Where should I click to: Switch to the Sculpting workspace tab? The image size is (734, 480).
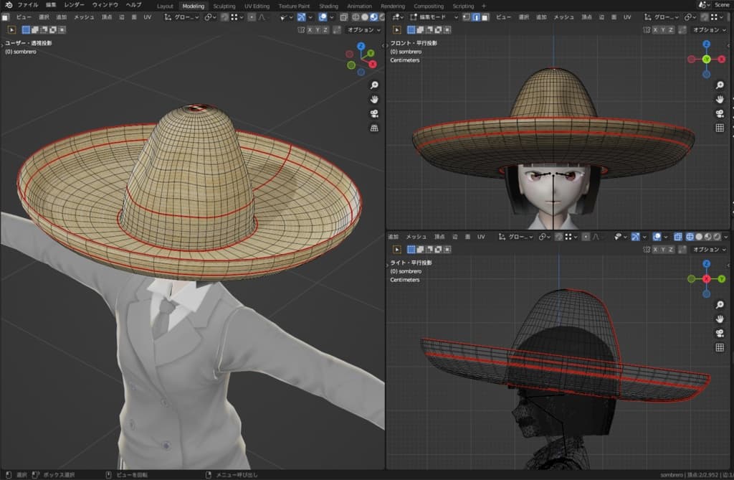224,6
